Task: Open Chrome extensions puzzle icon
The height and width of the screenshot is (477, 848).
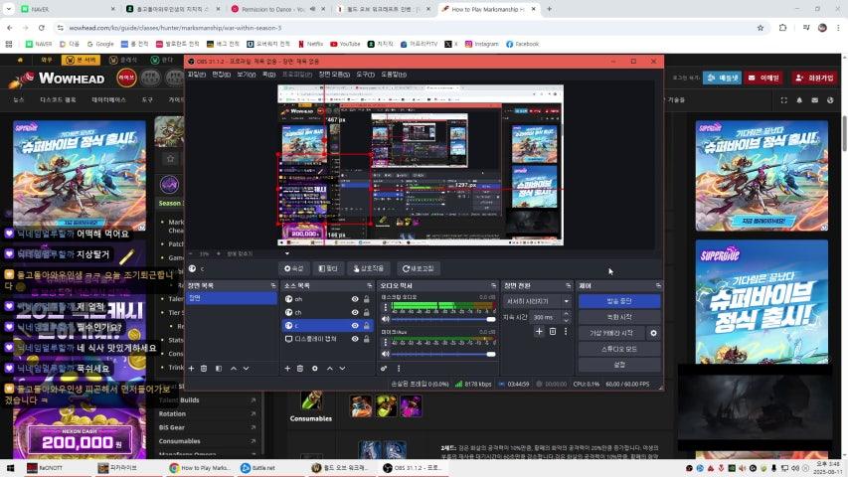Action: [782, 28]
